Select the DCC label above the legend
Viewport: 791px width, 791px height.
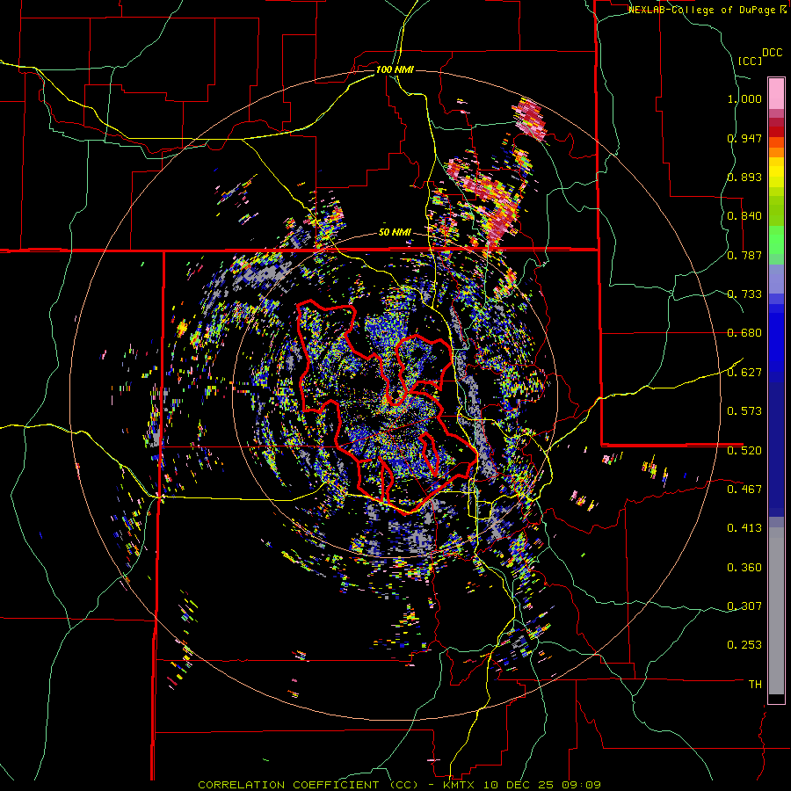772,53
